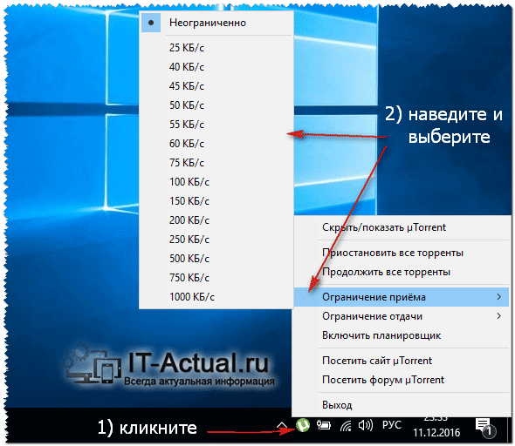Set download limit to 25 КБ/с
The image size is (515, 446).
(x=216, y=48)
